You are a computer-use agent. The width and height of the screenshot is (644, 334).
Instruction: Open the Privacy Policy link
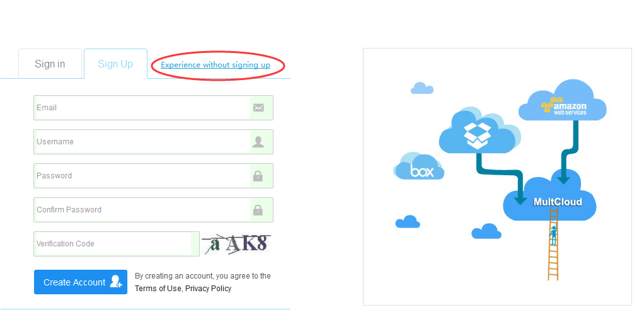pyautogui.click(x=208, y=289)
